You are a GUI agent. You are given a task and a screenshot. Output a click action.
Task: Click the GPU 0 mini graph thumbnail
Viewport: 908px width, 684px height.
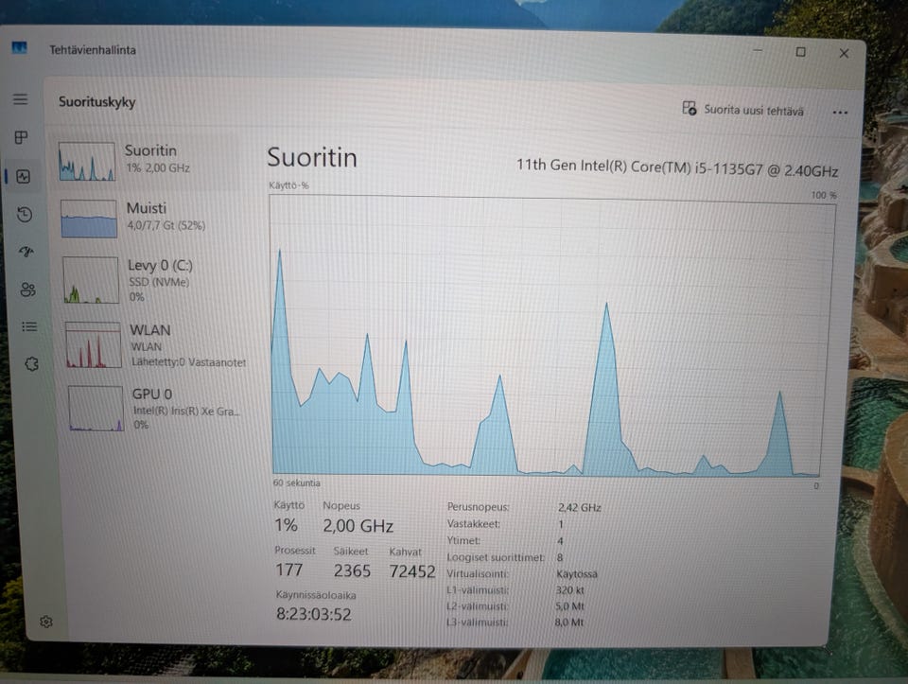tap(96, 409)
